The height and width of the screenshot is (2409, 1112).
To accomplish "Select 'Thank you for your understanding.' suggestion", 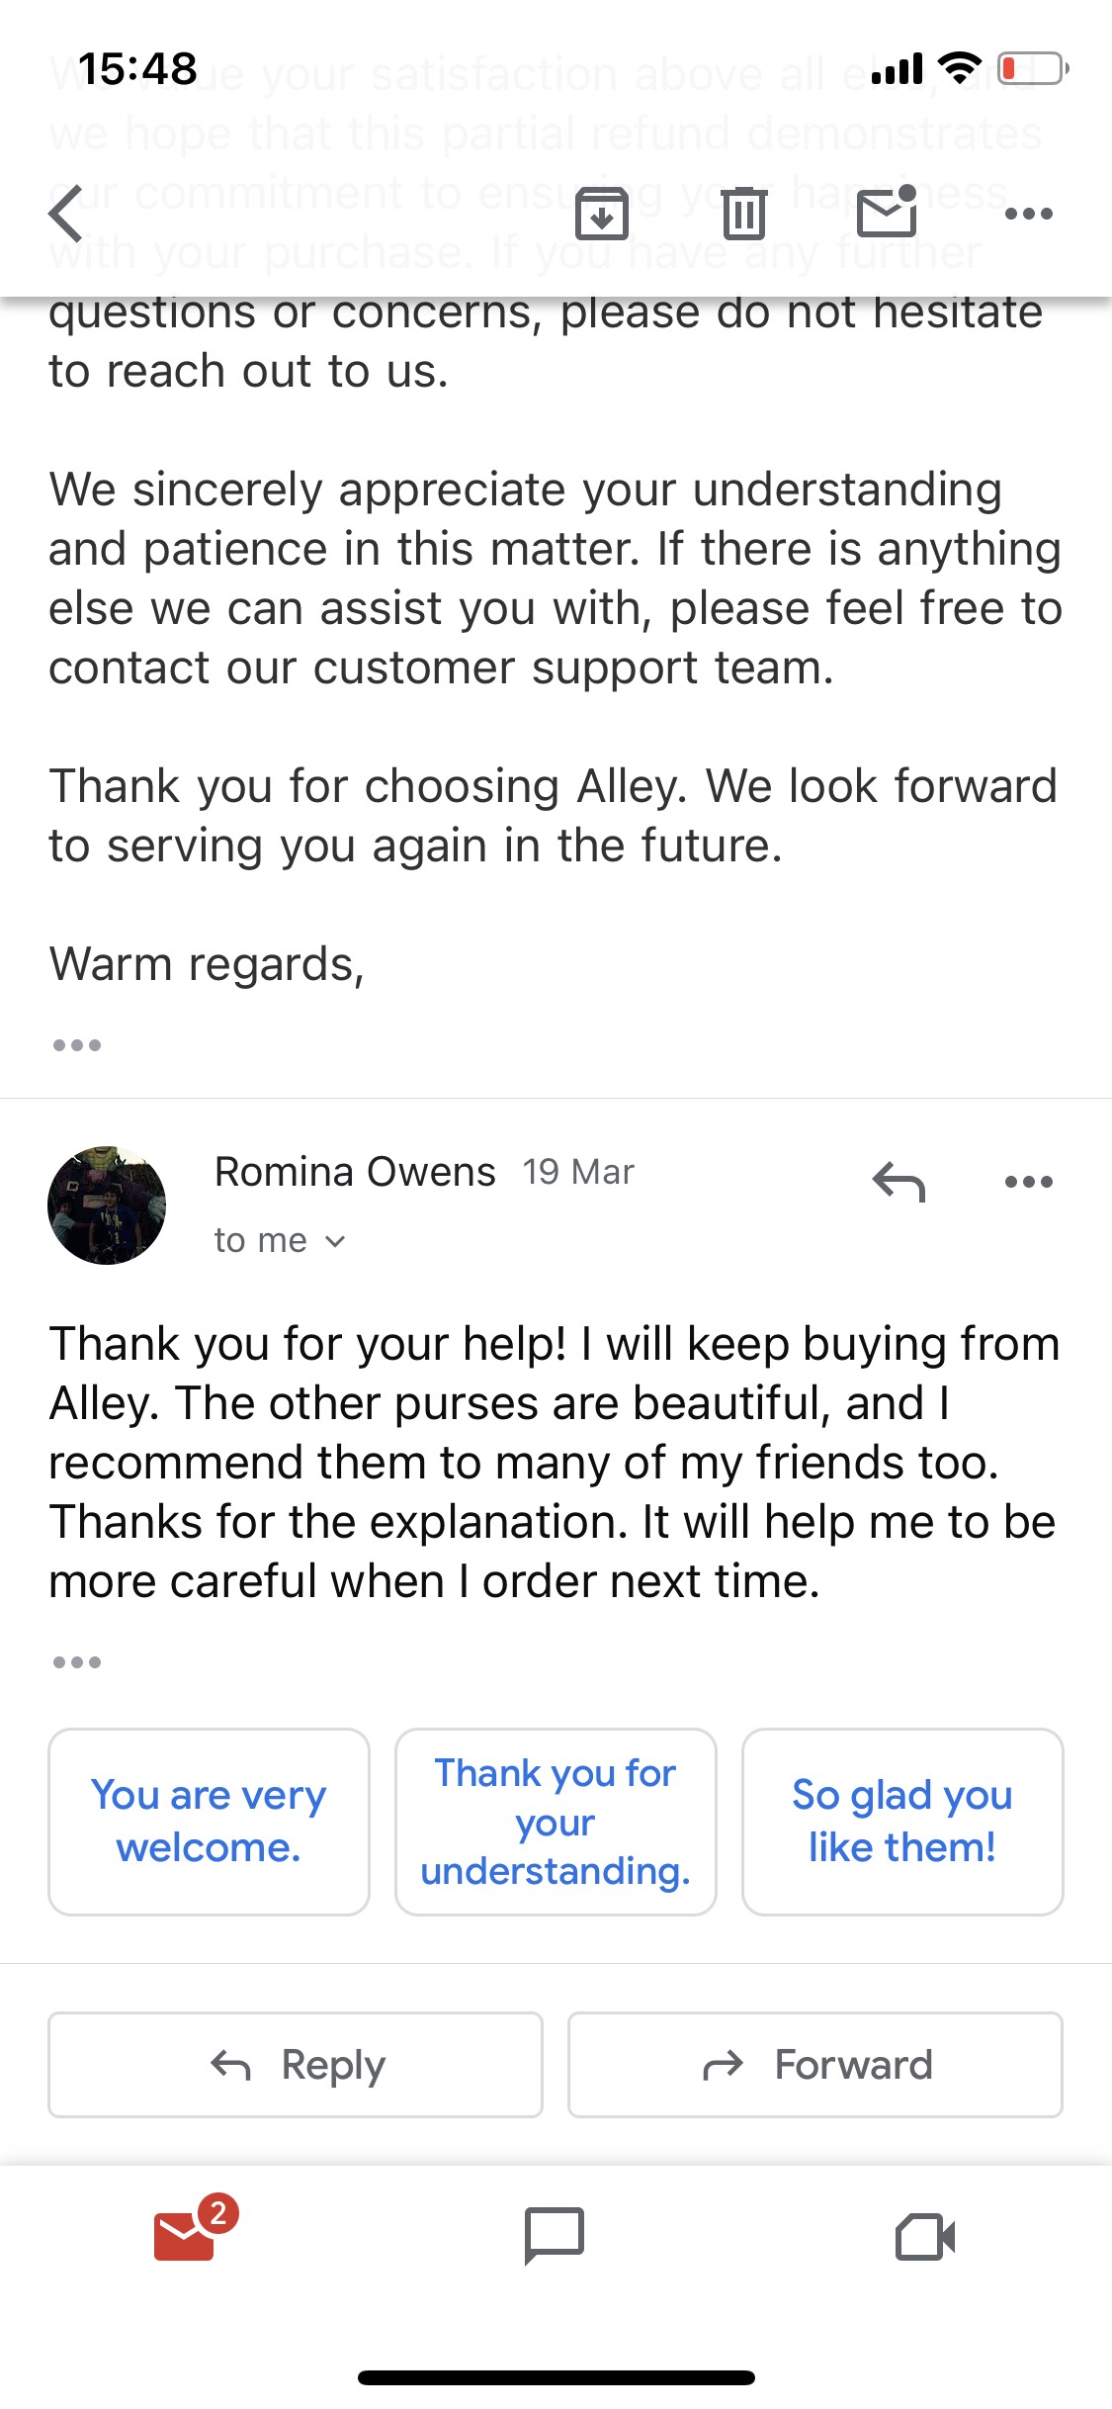I will [556, 1821].
